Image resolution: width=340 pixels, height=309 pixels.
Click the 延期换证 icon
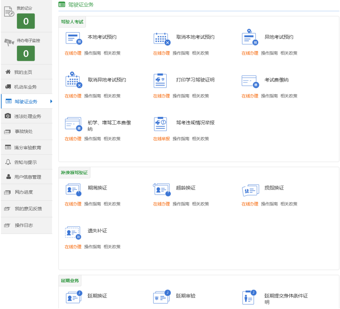coord(74,297)
